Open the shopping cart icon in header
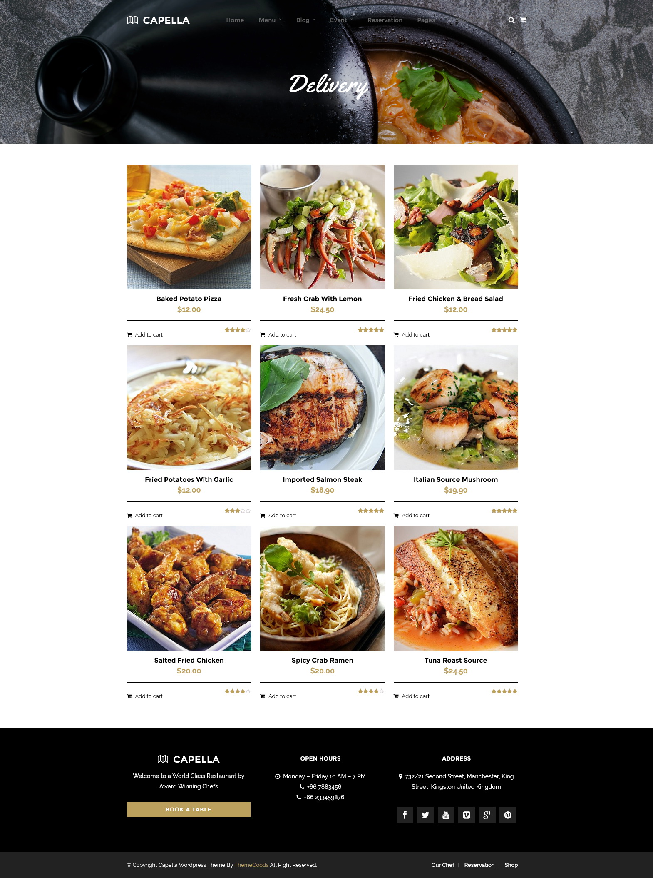653x878 pixels. (524, 20)
